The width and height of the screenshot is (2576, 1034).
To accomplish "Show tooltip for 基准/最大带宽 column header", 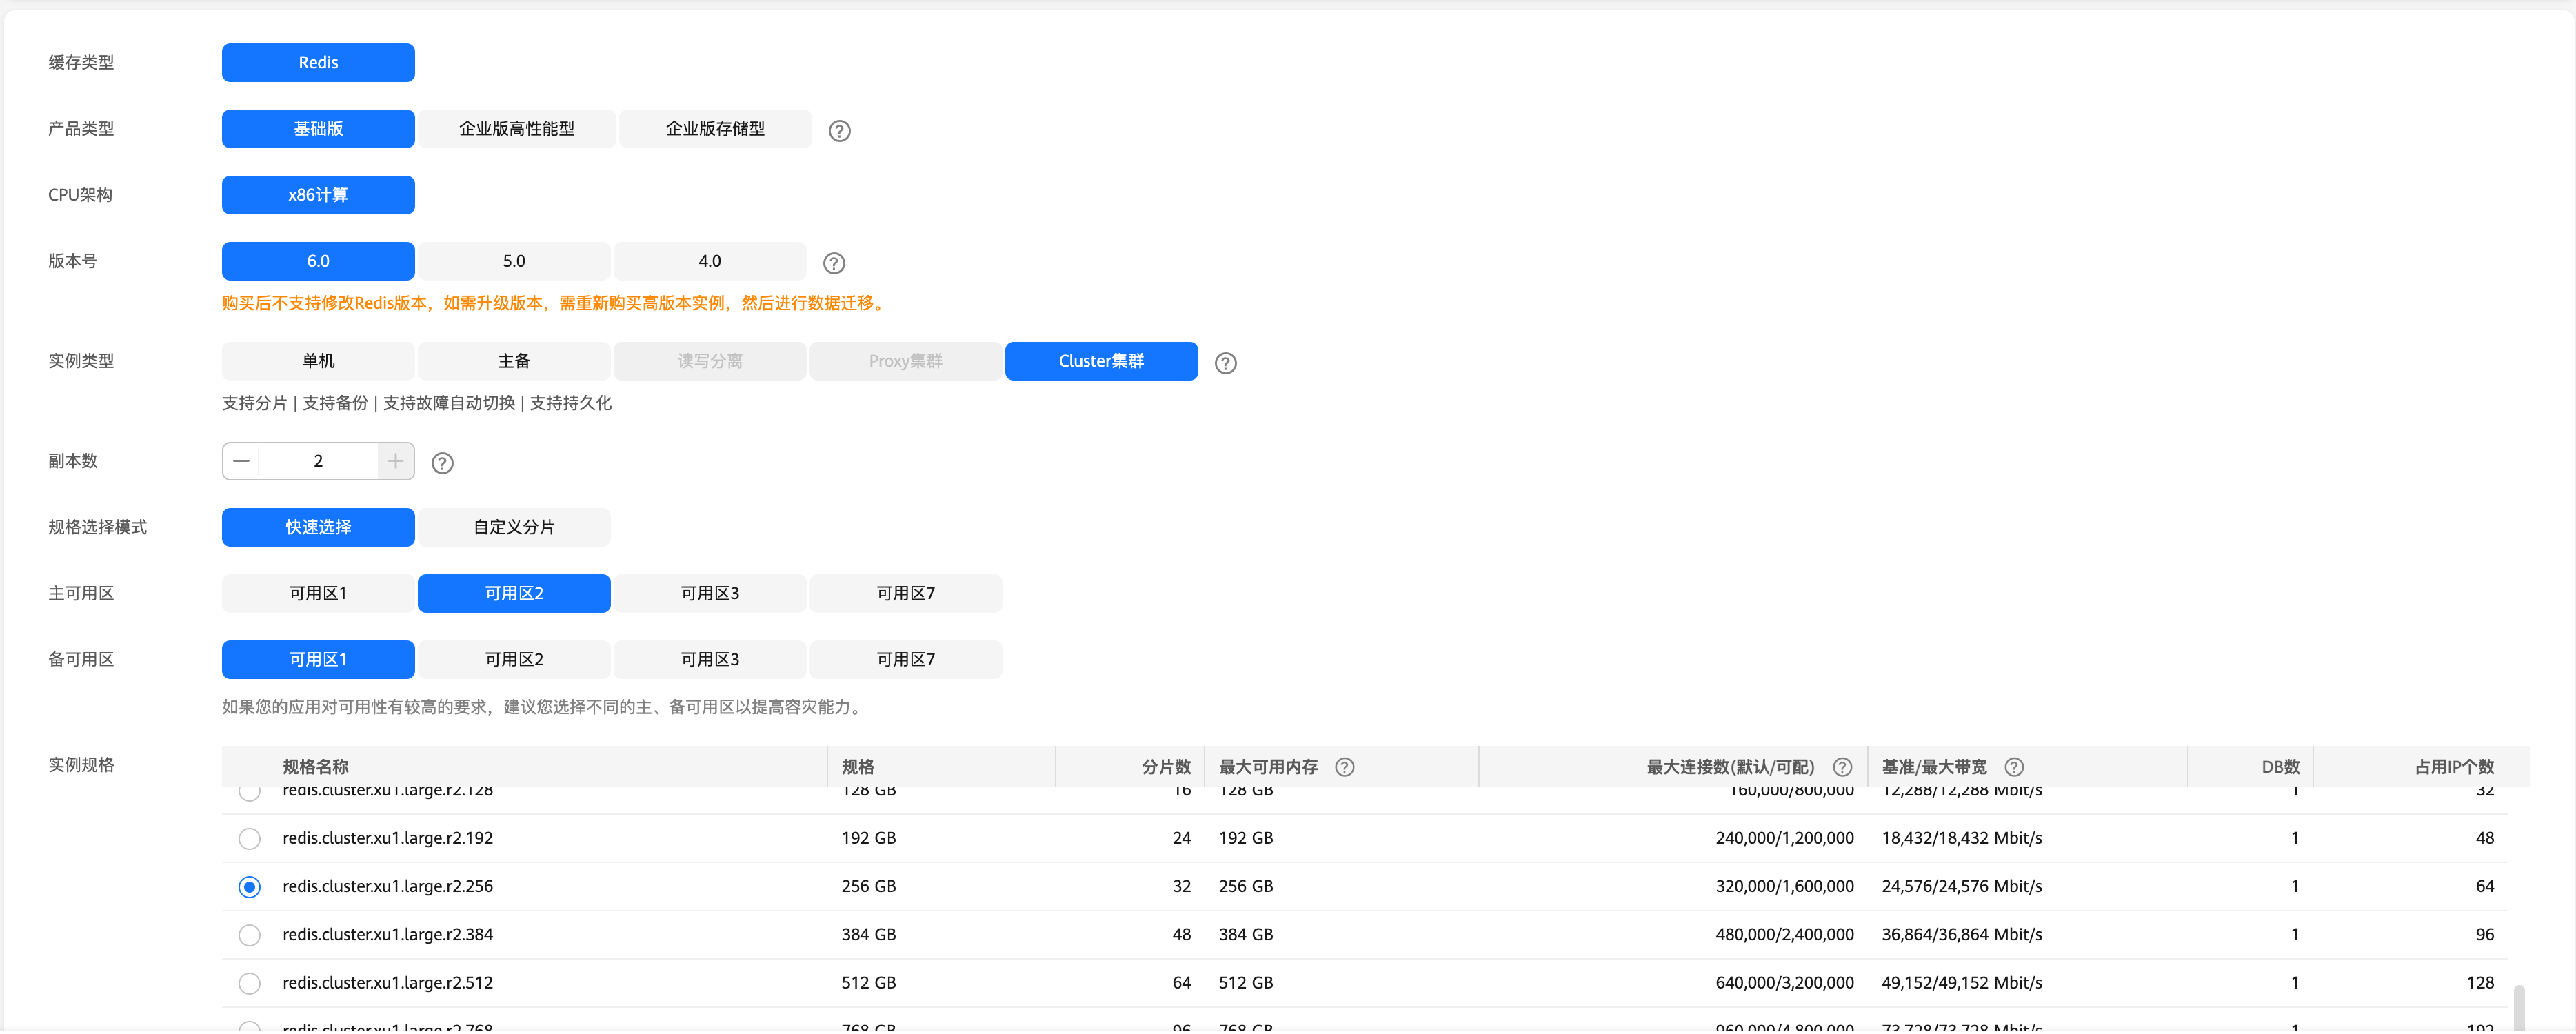I will (2014, 767).
